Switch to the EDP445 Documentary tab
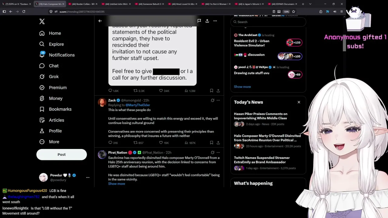The width and height of the screenshot is (388, 218). pos(283,4)
